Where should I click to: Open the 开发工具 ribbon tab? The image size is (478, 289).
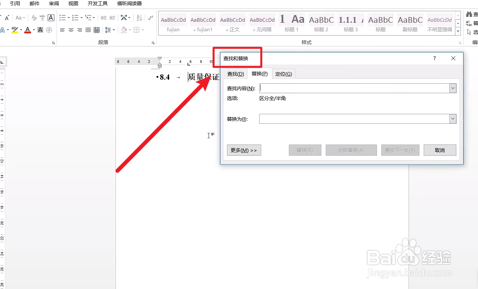click(98, 3)
